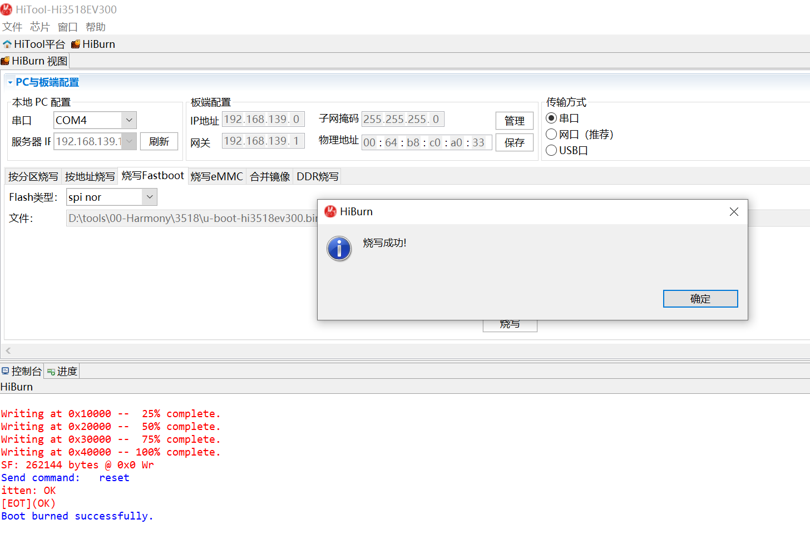
Task: Switch to DDR烧写 tab
Action: click(318, 176)
